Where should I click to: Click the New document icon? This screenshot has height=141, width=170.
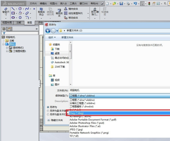pos(107,4)
